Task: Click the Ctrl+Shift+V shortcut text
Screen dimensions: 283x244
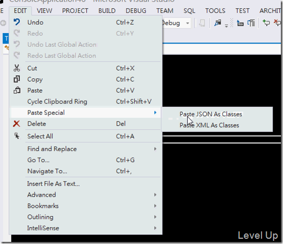Action: click(x=134, y=101)
